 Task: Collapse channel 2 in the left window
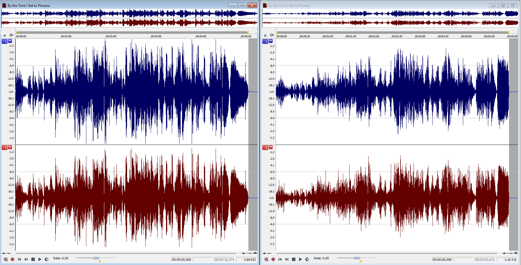10,147
